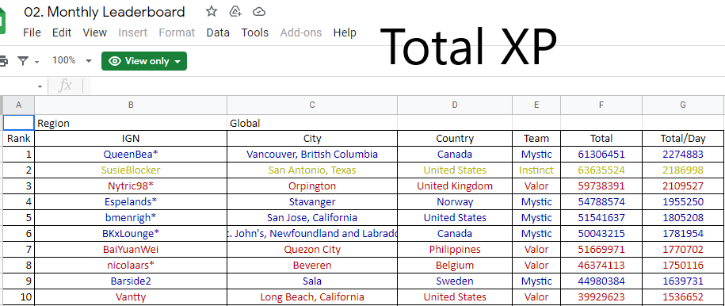The image size is (725, 306).
Task: Expand the name box dropdown arrow
Action: [x=40, y=86]
